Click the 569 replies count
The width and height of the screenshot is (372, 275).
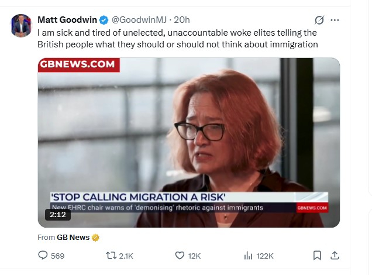[57, 256]
